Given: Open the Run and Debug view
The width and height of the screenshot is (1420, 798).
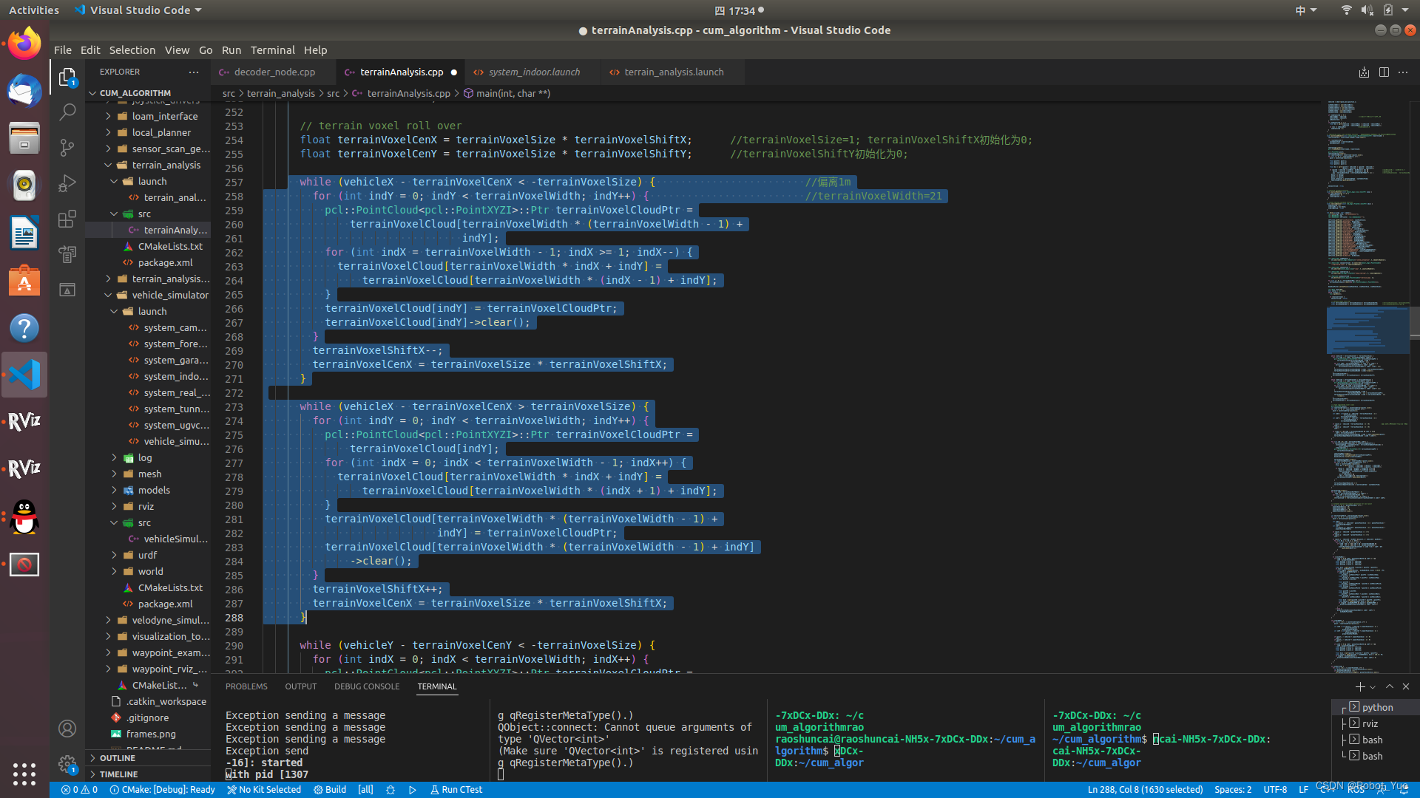Looking at the screenshot, I should coord(67,183).
